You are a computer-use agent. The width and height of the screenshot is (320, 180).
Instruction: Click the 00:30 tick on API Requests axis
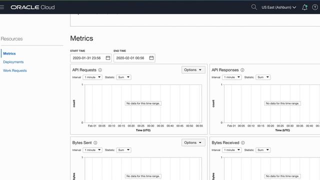(150, 126)
